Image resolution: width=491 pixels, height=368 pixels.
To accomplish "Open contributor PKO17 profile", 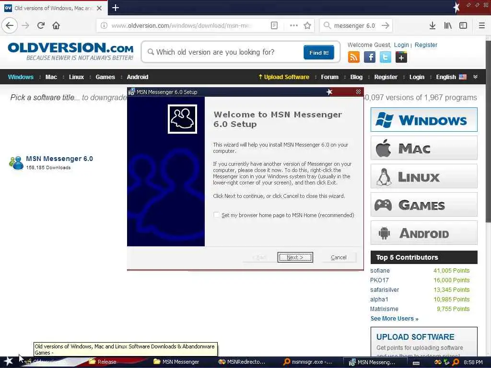I will coord(379,280).
